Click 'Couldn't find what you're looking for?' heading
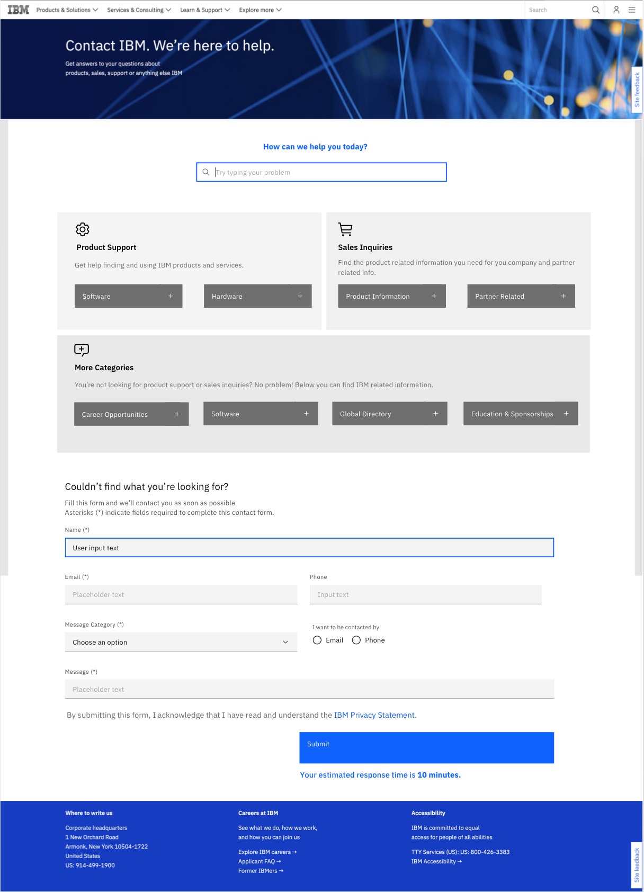This screenshot has height=892, width=644. point(147,487)
